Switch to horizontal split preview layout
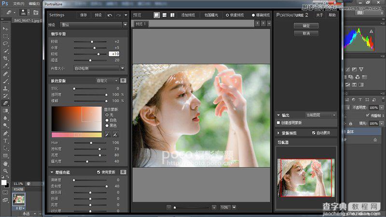 tap(165, 15)
